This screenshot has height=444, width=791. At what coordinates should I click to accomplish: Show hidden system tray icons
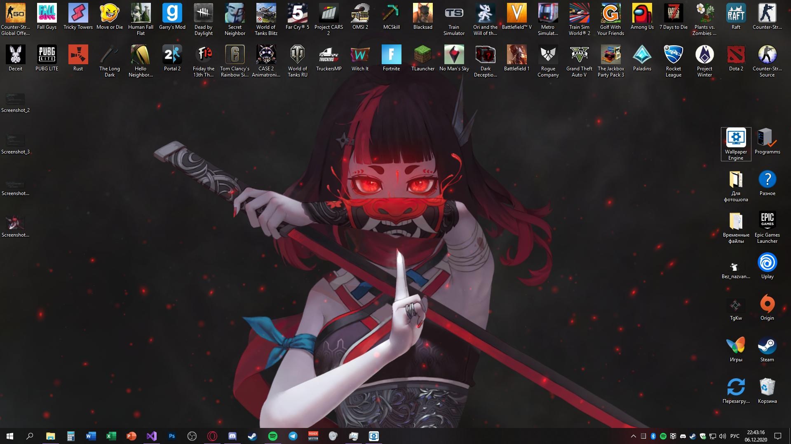click(x=633, y=436)
